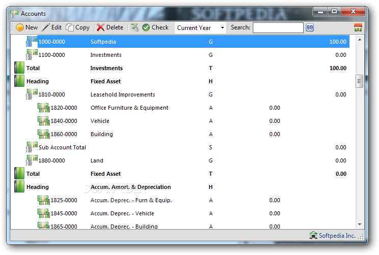Click the green icon of Heading Accum. Amort.

coord(19,187)
